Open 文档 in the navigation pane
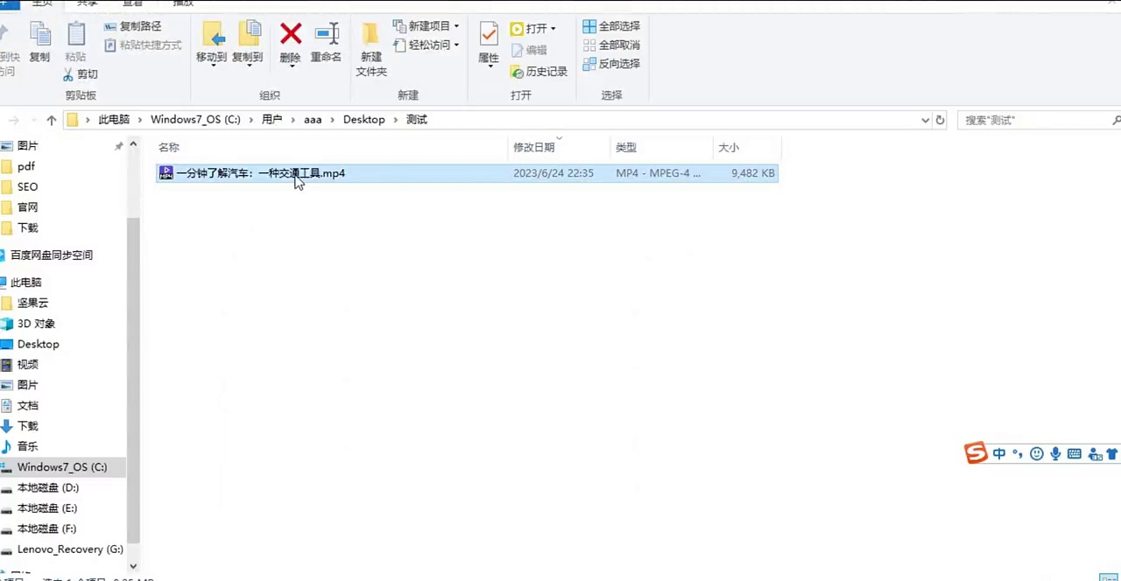Screen dimensions: 1121x581 (27, 405)
